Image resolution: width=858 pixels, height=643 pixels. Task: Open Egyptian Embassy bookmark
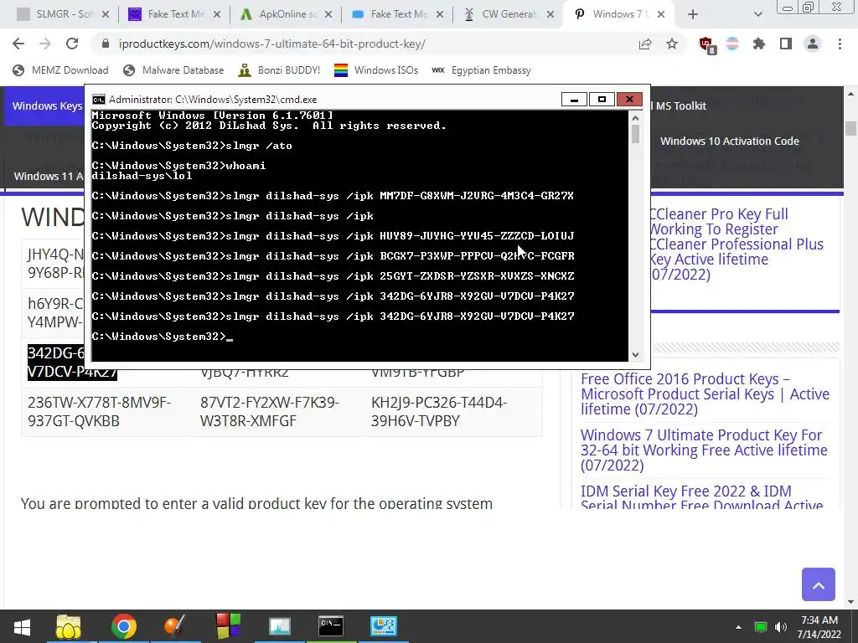(x=481, y=70)
